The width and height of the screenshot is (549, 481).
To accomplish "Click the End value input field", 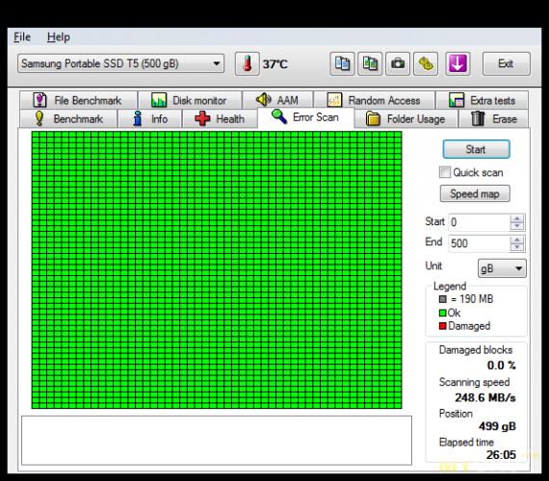I will point(479,243).
